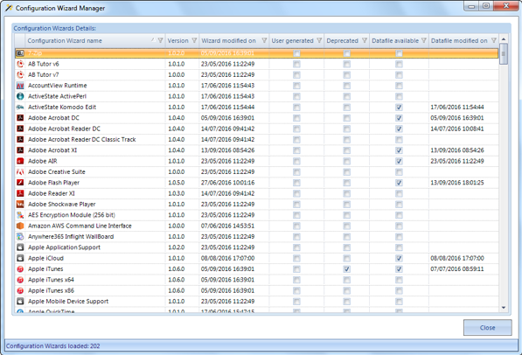Toggle User generated for Adobe Creative Suite
The image size is (522, 355).
(x=296, y=172)
